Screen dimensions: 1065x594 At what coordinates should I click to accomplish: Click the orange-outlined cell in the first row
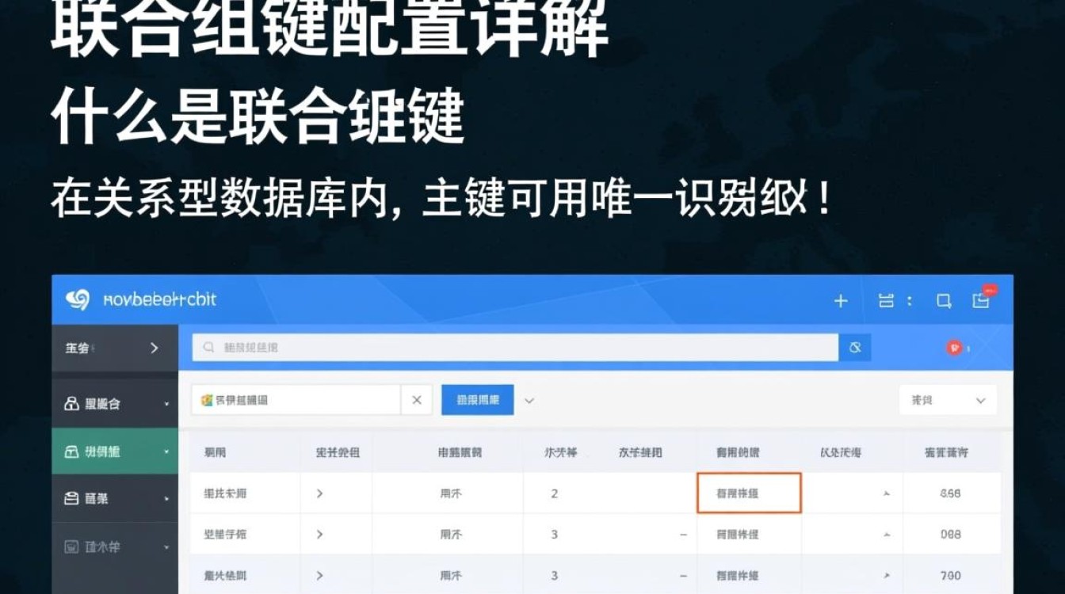point(749,493)
